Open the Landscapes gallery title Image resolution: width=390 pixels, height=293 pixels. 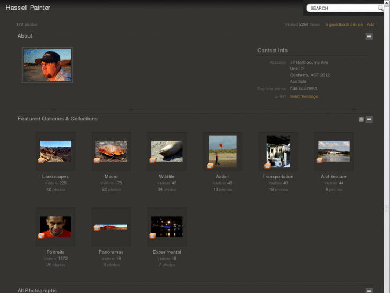(55, 176)
